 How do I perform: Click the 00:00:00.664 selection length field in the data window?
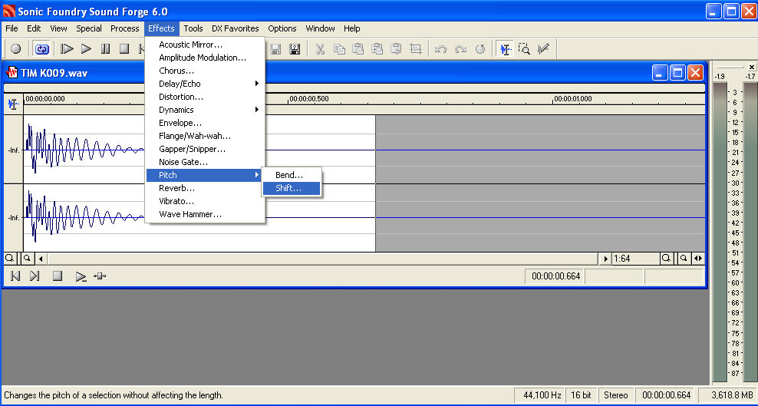coord(555,276)
